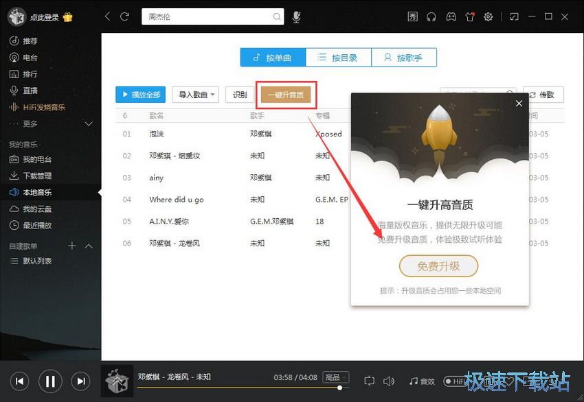This screenshot has width=584, height=402.
Task: Open the 高品 quality dropdown
Action: [x=336, y=377]
